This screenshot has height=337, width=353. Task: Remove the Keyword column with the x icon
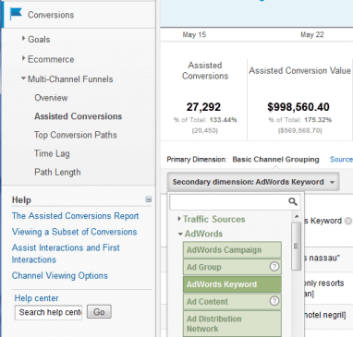pos(348,221)
